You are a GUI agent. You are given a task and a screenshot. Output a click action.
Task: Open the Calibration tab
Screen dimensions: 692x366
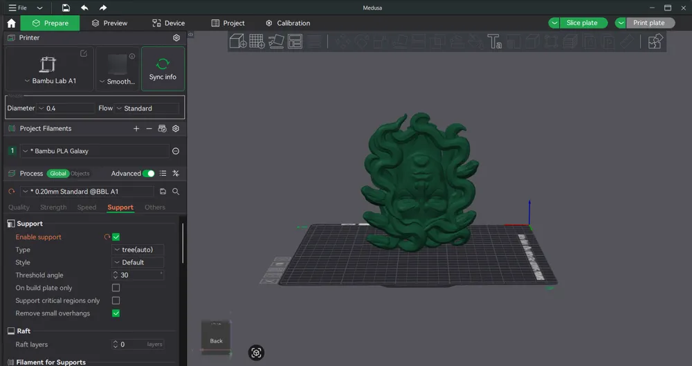288,23
